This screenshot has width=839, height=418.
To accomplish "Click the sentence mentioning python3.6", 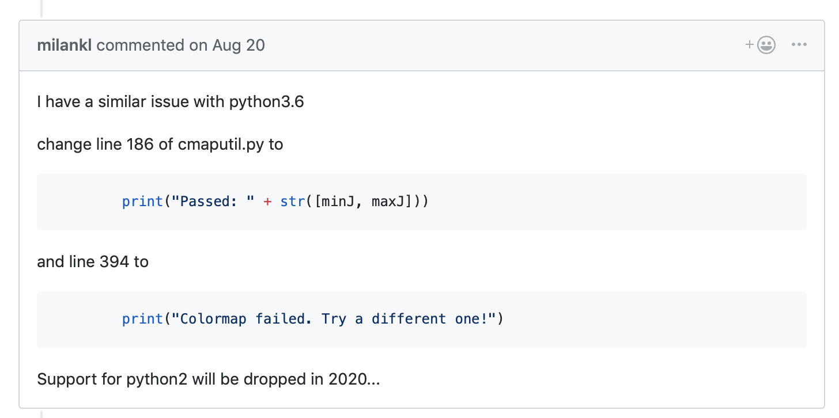I will tap(171, 102).
